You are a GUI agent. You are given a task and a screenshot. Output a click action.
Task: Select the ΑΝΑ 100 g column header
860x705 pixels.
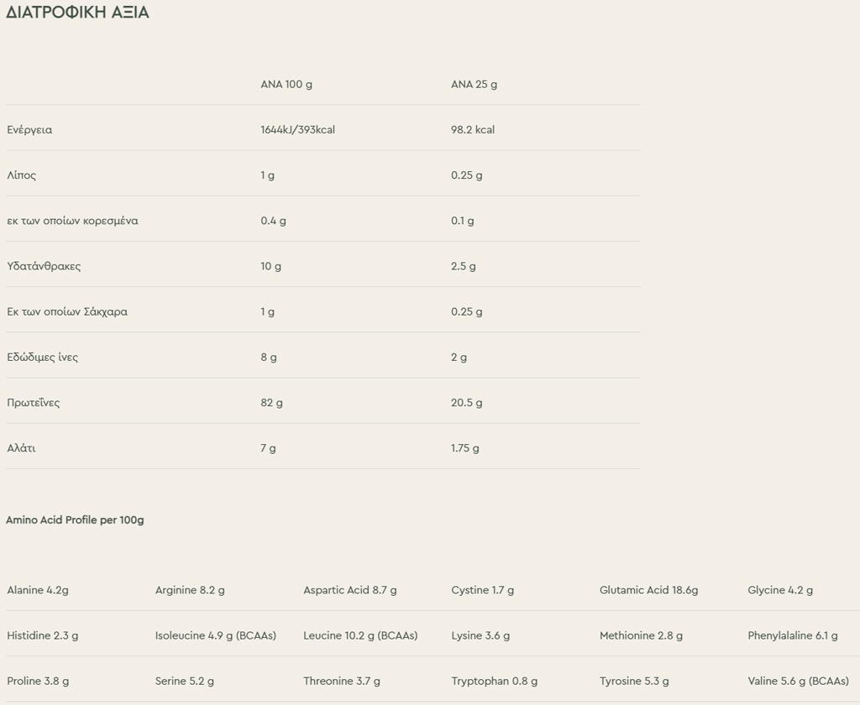pyautogui.click(x=286, y=85)
